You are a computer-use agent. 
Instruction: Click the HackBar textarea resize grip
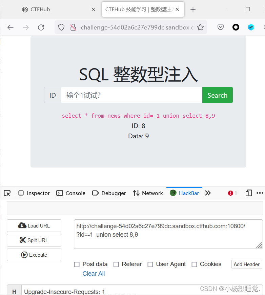point(259,245)
